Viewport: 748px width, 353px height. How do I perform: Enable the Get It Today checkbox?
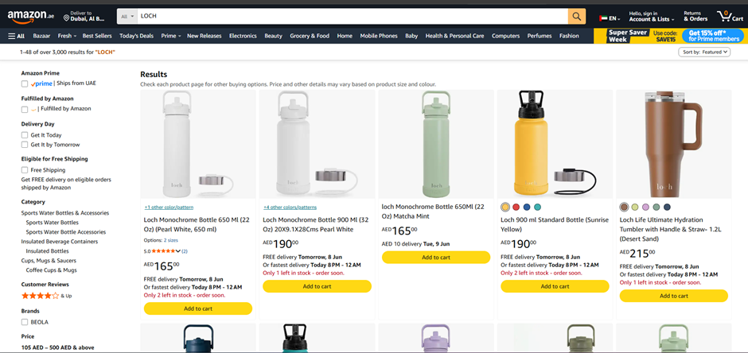(x=25, y=135)
